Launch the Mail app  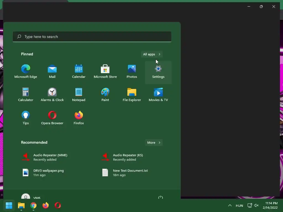tap(52, 71)
